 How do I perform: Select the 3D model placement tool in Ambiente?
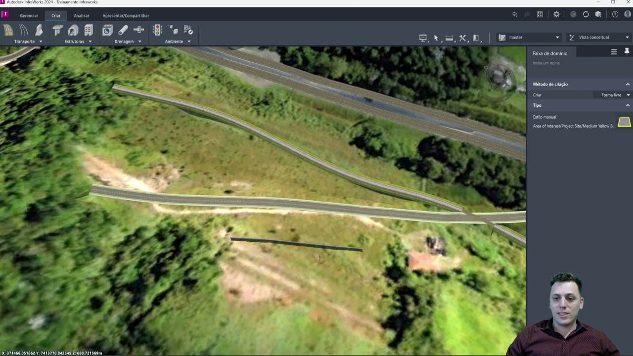tap(173, 31)
